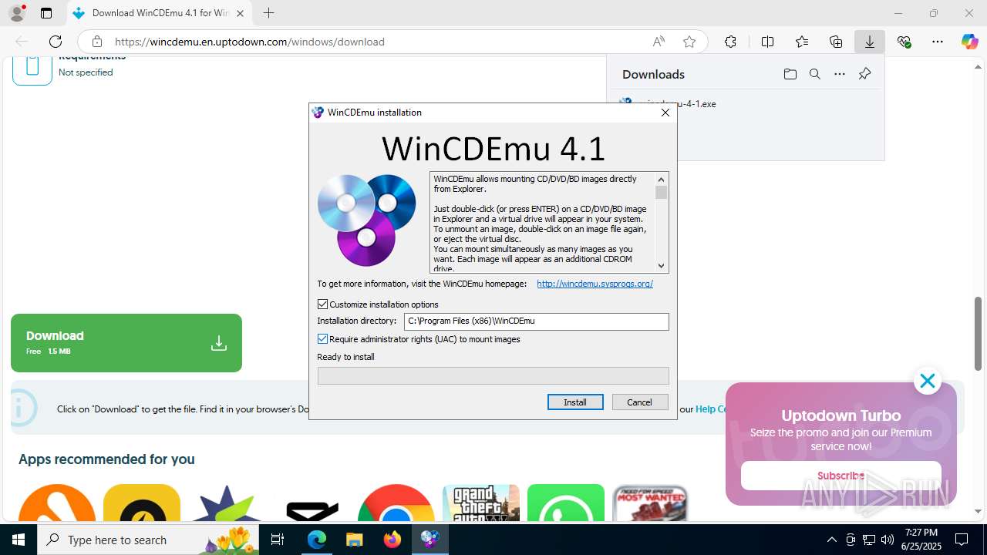View site information lock icon
This screenshot has width=987, height=555.
(x=96, y=42)
